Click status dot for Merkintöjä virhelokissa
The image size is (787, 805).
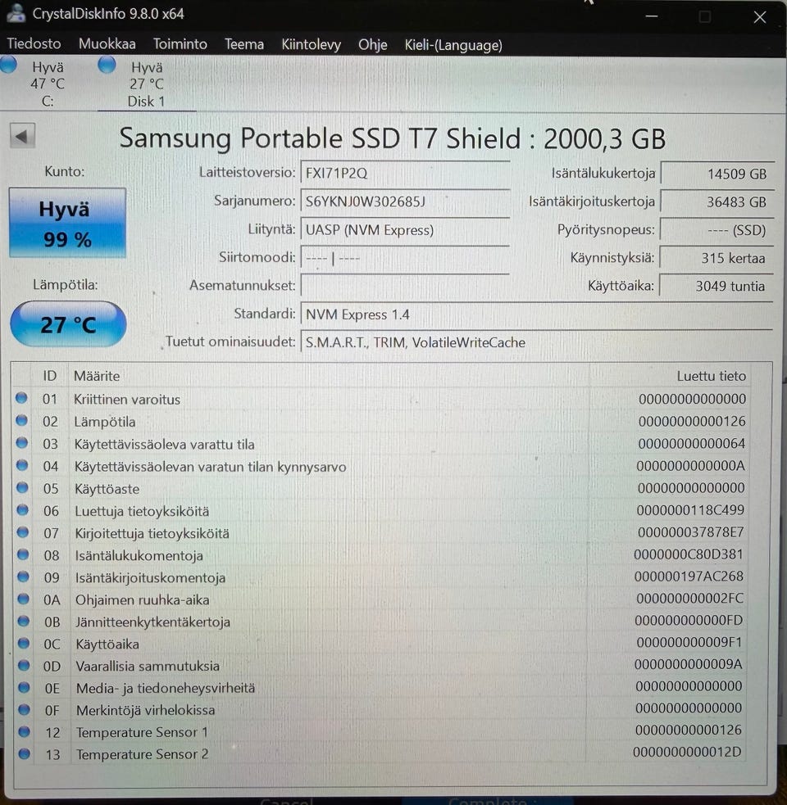click(24, 709)
